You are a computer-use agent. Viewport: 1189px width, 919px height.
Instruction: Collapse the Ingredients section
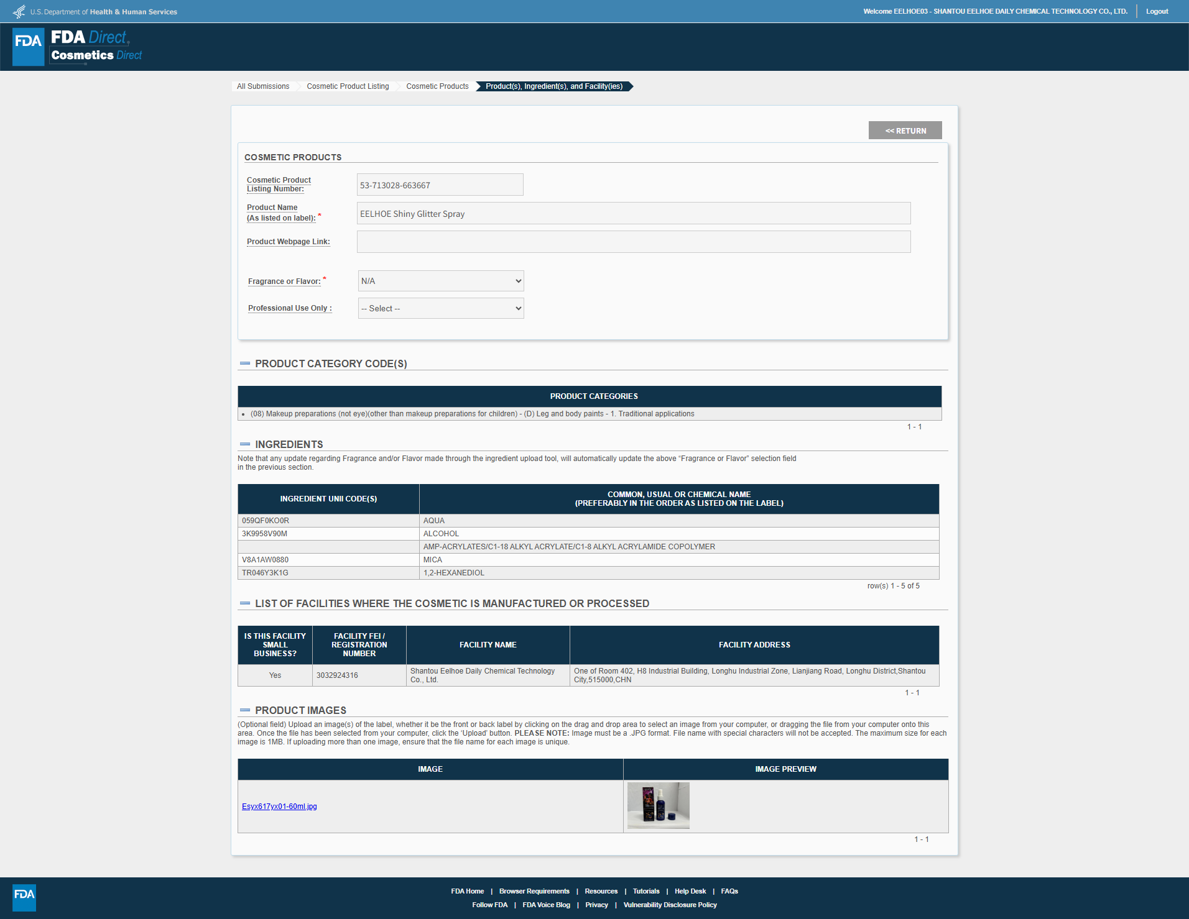pos(245,444)
